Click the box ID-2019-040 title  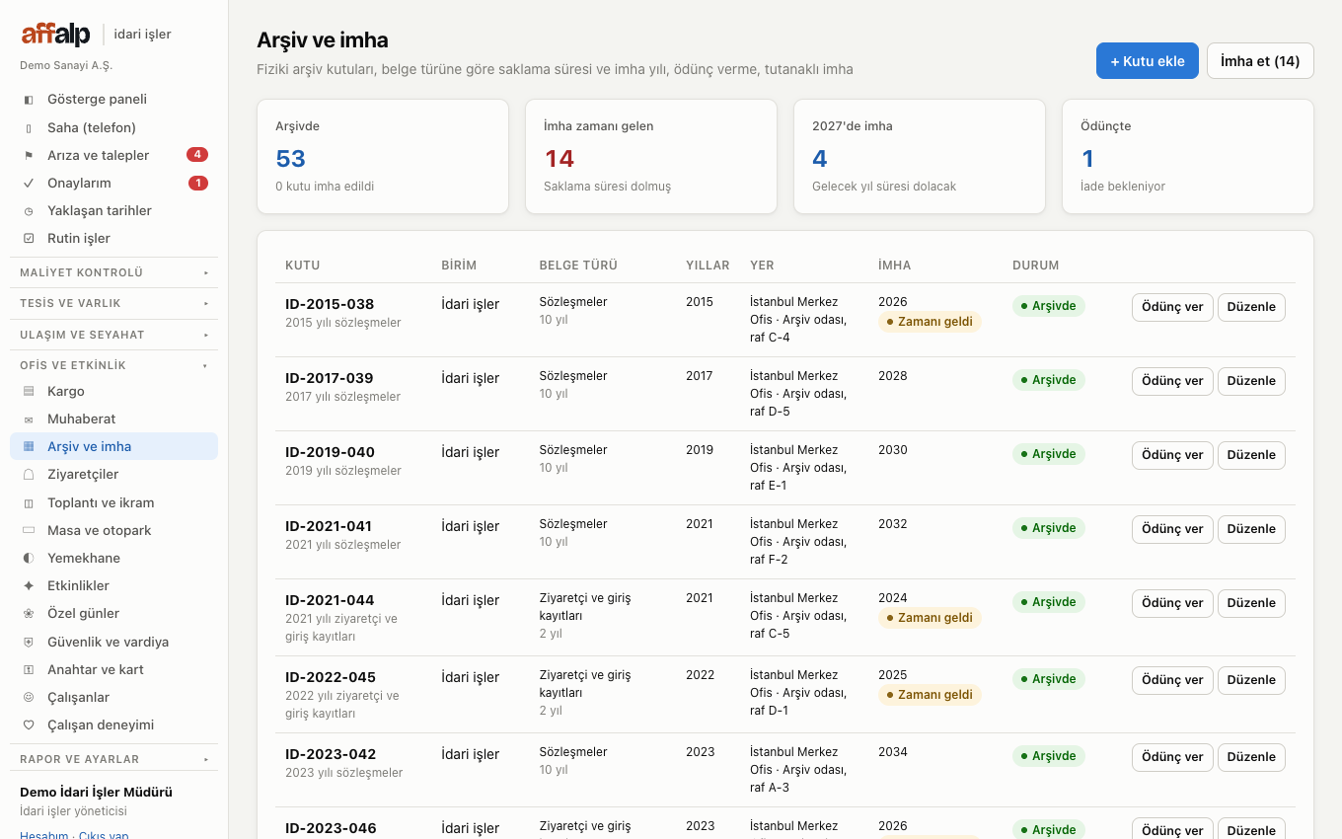(x=330, y=452)
